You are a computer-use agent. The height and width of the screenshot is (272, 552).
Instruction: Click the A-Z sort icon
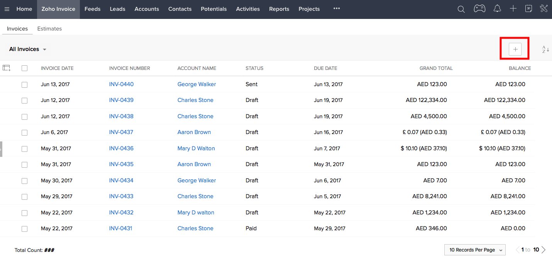[545, 49]
